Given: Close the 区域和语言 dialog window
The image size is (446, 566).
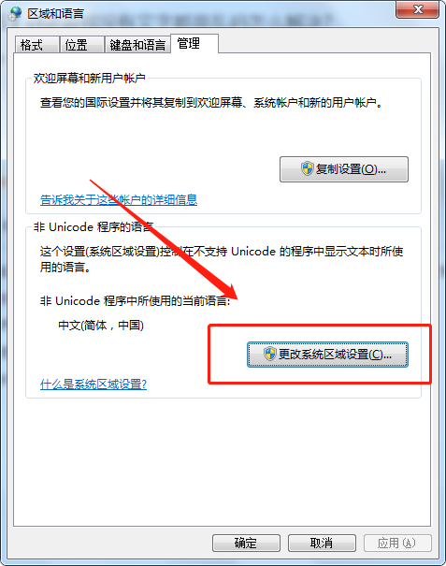Looking at the screenshot, I should click(x=418, y=9).
